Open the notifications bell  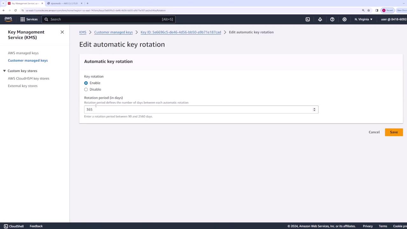(320, 19)
